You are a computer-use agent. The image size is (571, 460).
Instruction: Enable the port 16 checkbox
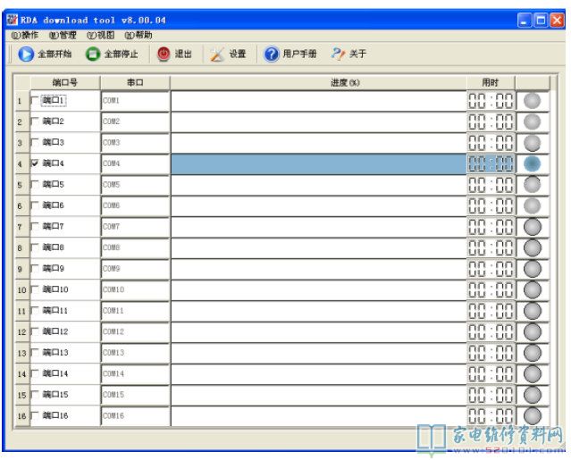click(x=35, y=415)
